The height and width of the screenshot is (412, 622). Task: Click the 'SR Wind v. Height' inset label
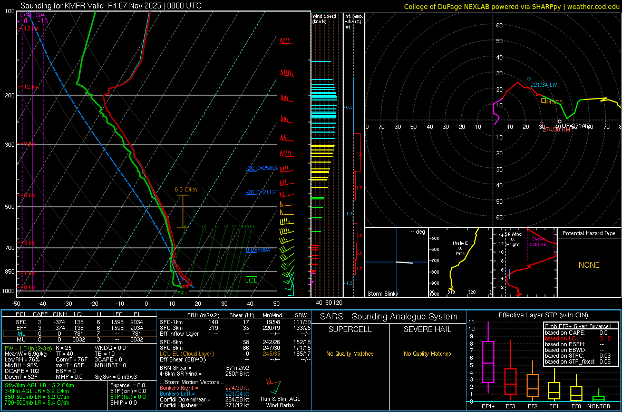click(x=513, y=239)
